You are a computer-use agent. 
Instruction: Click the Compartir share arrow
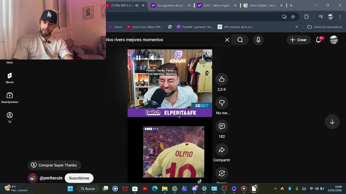point(222,150)
